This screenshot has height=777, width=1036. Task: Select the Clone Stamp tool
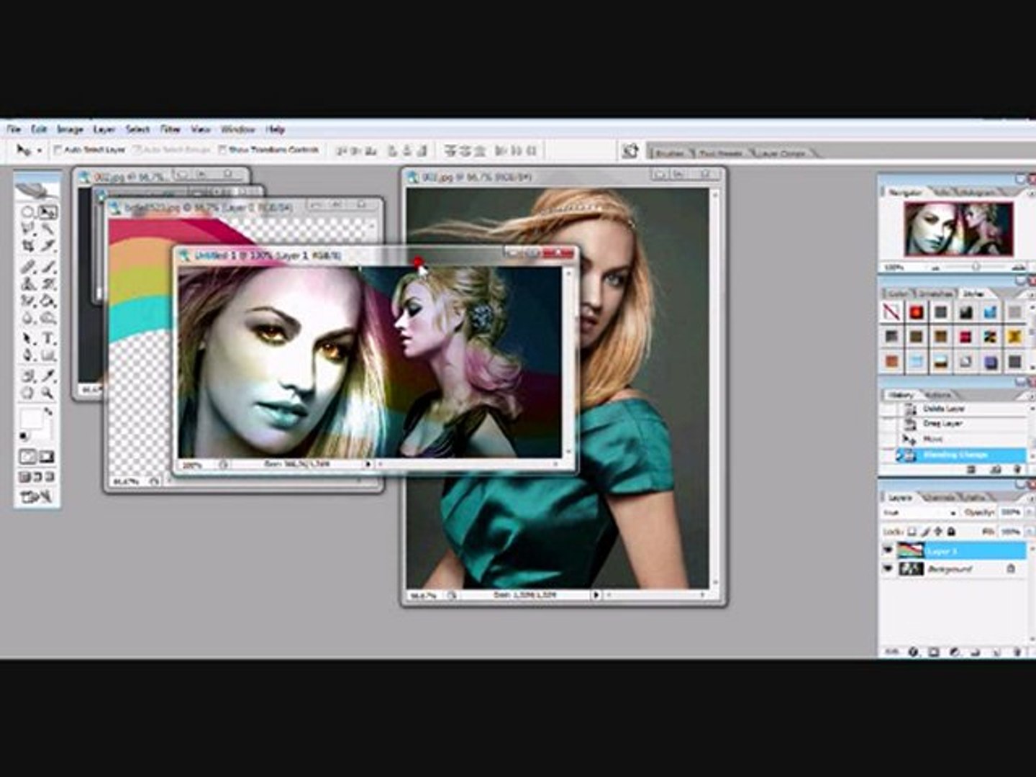click(x=27, y=283)
